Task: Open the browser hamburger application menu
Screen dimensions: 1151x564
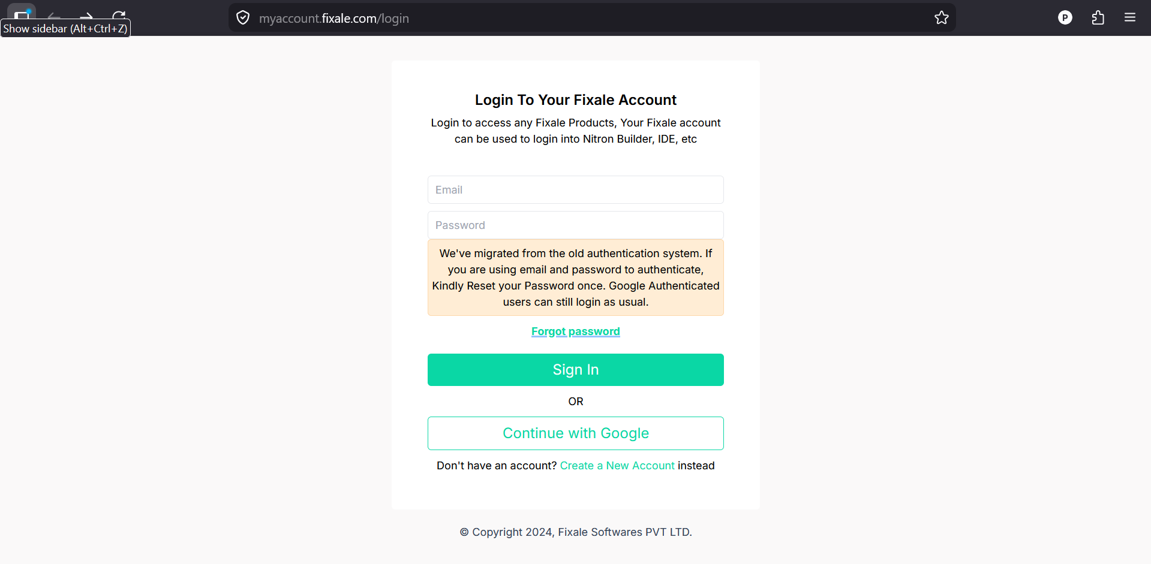Action: click(1130, 18)
